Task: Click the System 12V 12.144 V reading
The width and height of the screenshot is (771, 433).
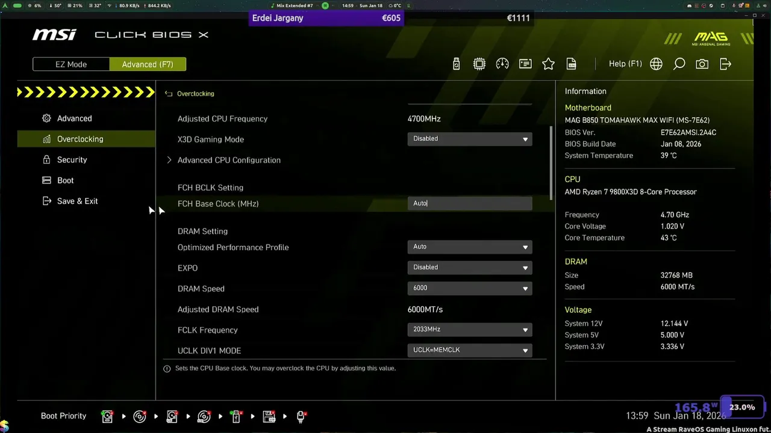Action: 674,324
